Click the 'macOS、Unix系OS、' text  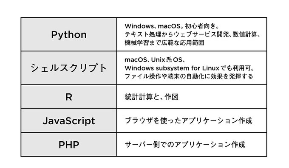155,60
